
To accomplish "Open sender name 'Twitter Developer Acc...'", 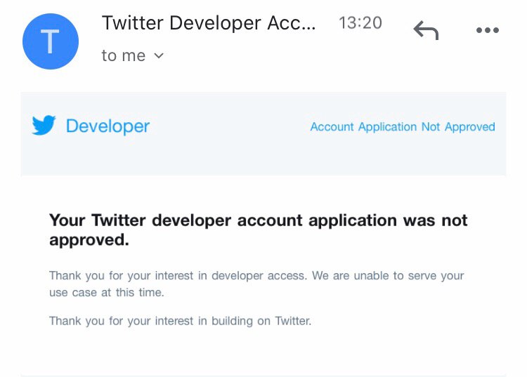I will coord(209,23).
